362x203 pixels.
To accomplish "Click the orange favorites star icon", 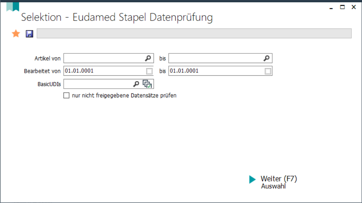I will click(16, 34).
